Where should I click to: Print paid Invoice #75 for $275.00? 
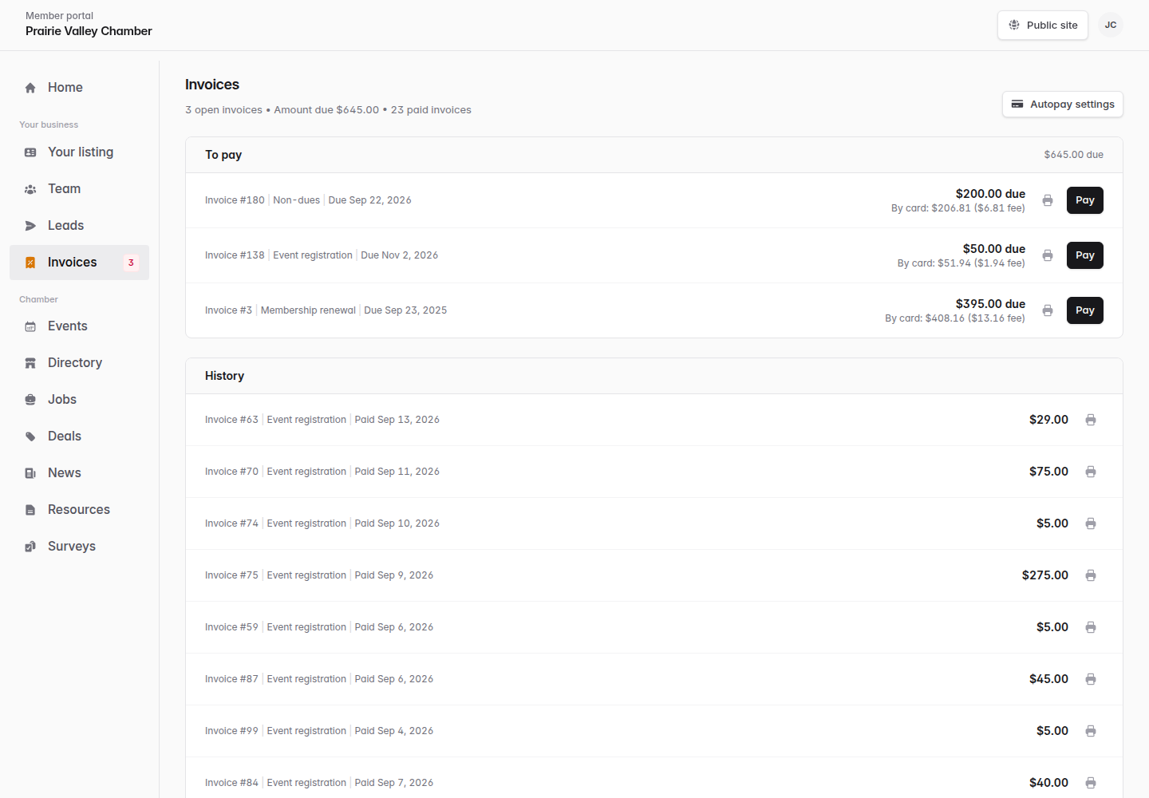1091,575
